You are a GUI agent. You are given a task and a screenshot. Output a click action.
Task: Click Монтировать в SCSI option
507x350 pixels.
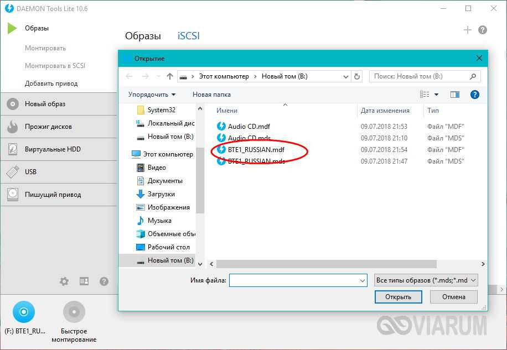coord(55,66)
